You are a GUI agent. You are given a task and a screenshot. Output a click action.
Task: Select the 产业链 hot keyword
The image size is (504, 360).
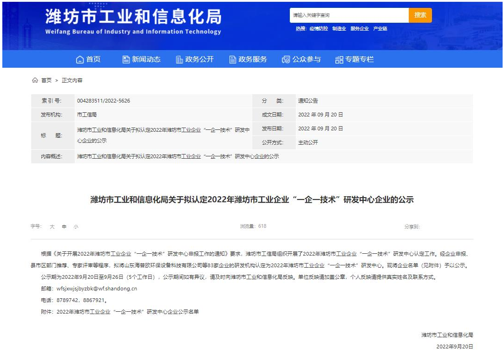[380, 29]
